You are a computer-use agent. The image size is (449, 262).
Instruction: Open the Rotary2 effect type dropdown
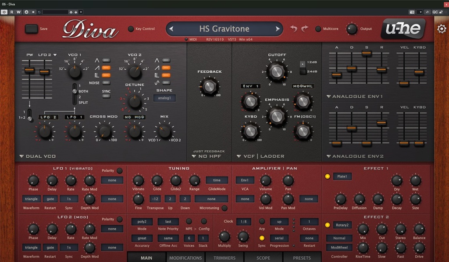[342, 225]
